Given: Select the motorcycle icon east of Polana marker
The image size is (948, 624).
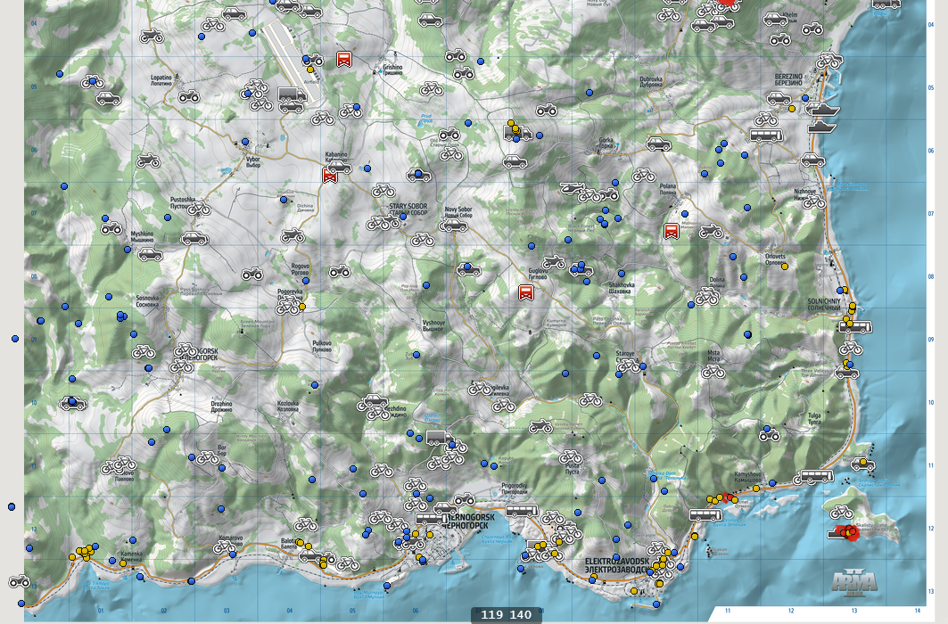Looking at the screenshot, I should [711, 231].
